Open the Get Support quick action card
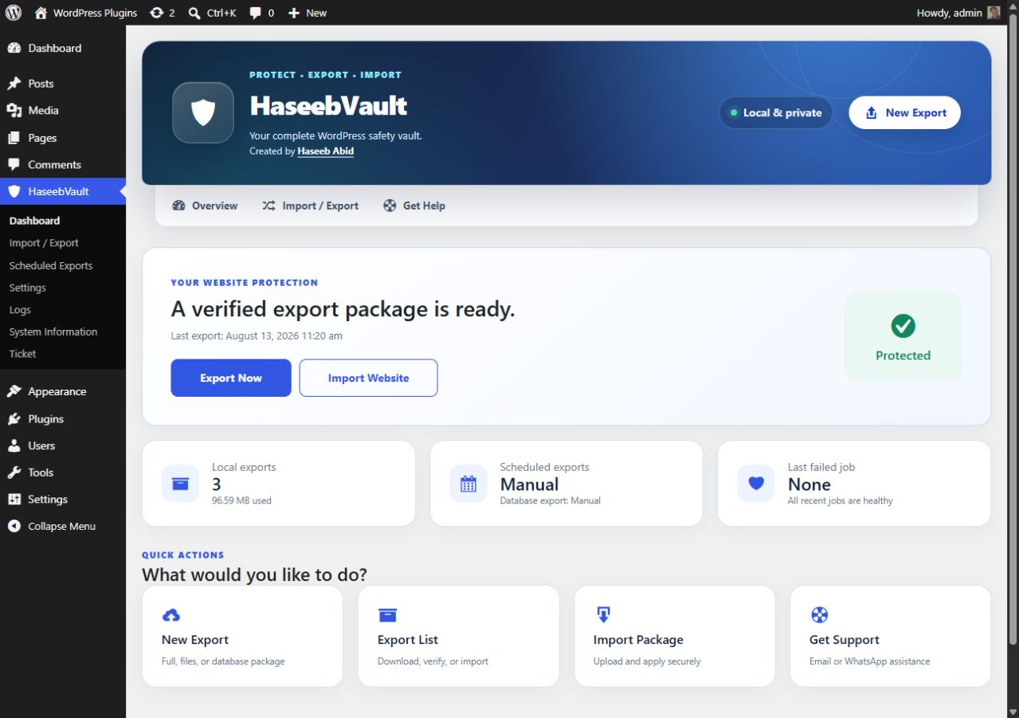The height and width of the screenshot is (718, 1019). pyautogui.click(x=890, y=636)
